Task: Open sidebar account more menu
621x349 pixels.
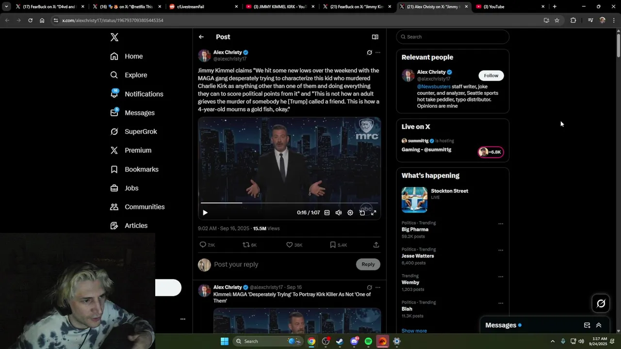Action: pyautogui.click(x=183, y=319)
